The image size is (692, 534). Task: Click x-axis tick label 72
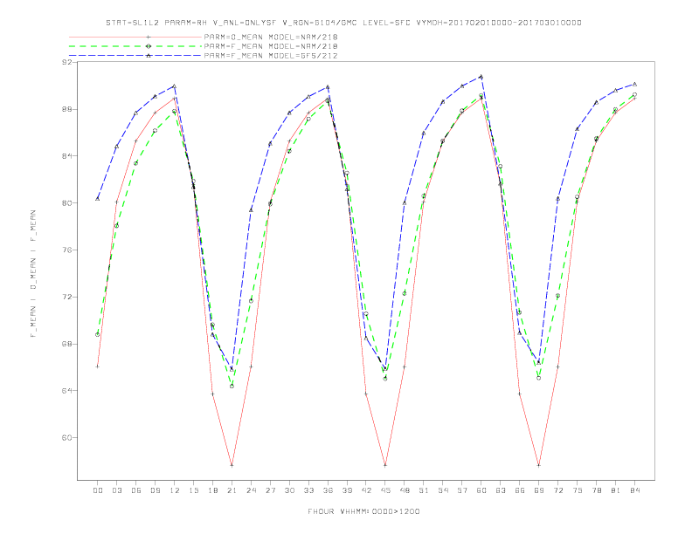point(557,490)
